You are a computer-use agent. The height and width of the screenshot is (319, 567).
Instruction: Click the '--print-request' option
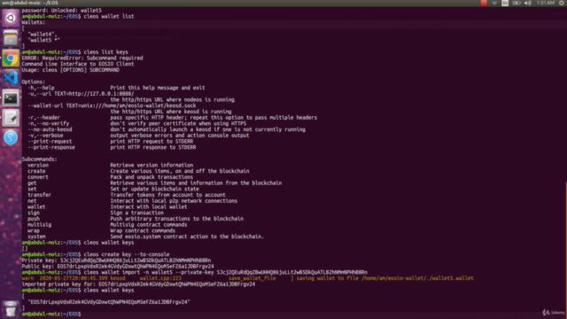click(50, 142)
